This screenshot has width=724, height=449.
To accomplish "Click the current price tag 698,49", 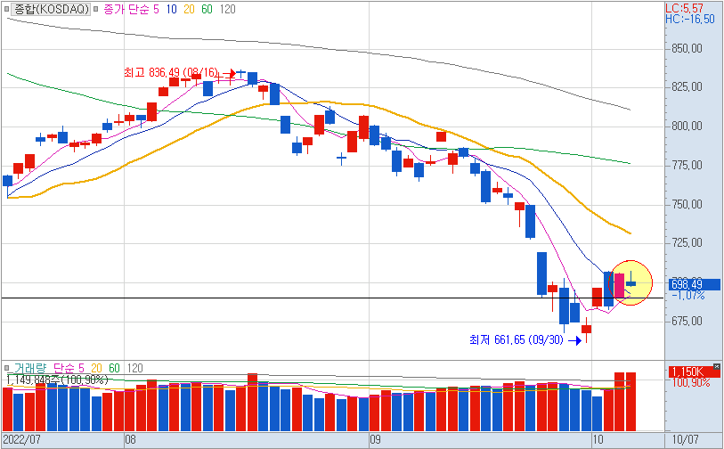I will (x=695, y=284).
